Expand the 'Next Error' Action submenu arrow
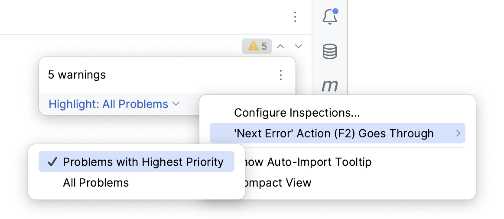The height and width of the screenshot is (219, 504). click(458, 133)
